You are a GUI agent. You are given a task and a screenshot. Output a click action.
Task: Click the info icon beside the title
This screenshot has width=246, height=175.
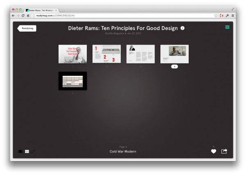(182, 28)
